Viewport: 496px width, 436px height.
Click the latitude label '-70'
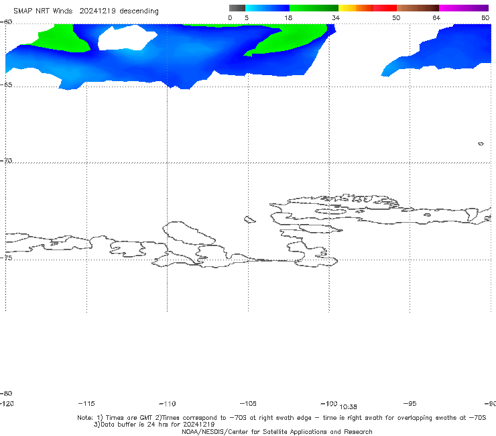point(6,161)
